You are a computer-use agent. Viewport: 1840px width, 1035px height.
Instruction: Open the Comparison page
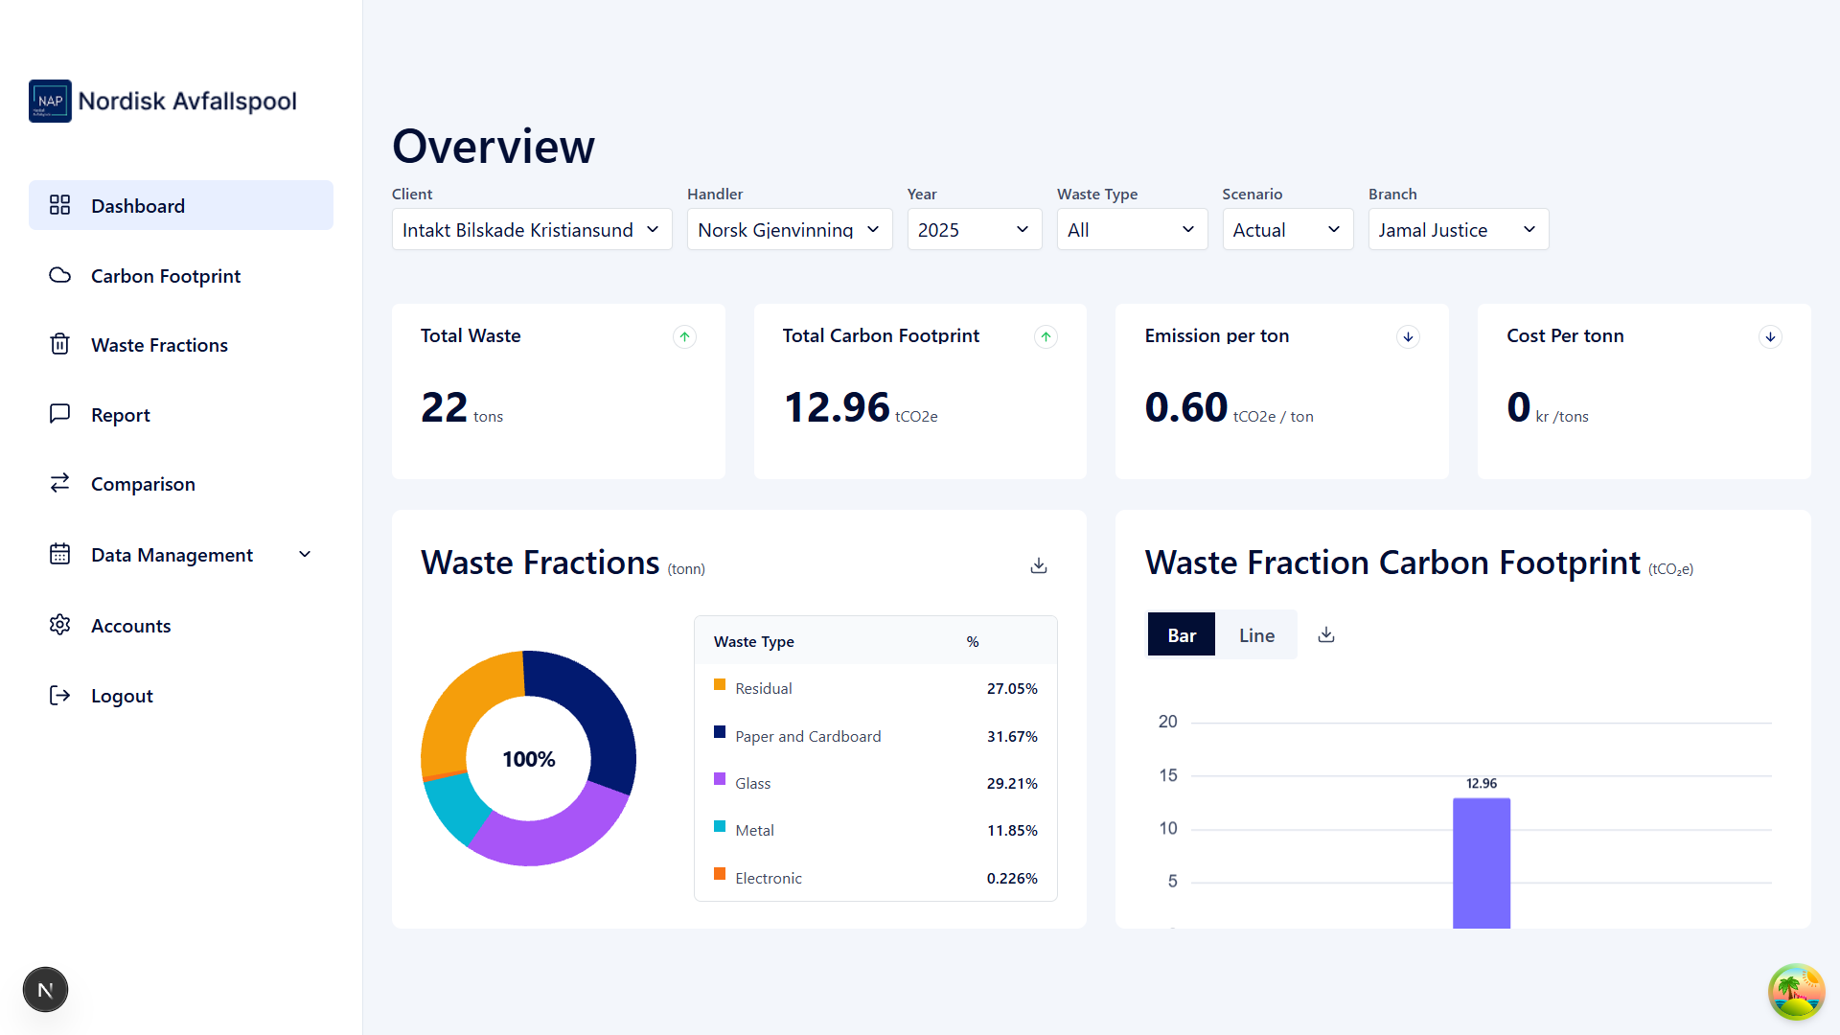coord(181,483)
